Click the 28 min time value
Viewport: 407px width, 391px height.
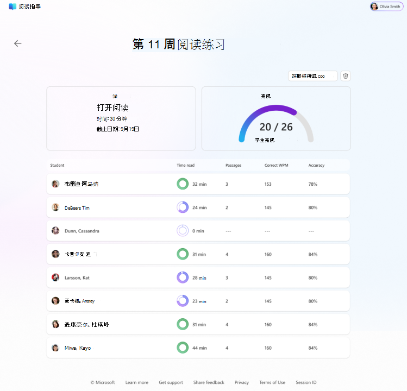199,278
